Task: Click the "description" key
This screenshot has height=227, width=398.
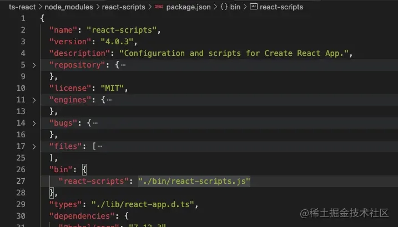Action: tap(79, 53)
